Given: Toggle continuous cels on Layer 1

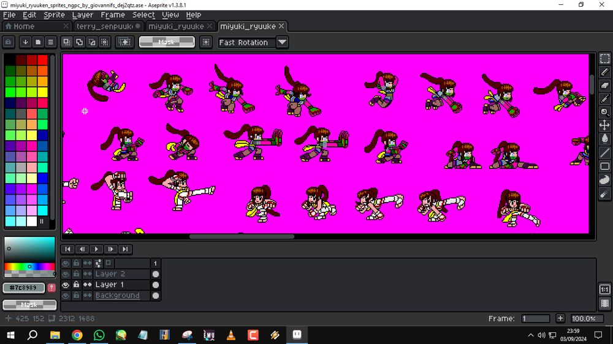Looking at the screenshot, I should pos(87,285).
